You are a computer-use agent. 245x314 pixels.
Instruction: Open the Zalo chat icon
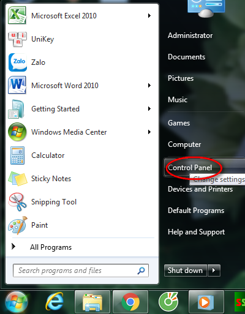pos(18,62)
